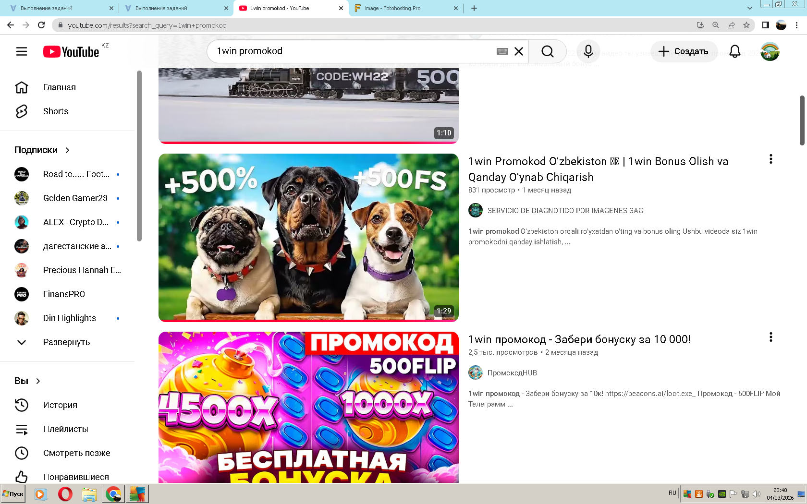Click the page vertical scrollbar thumb

tap(802, 120)
